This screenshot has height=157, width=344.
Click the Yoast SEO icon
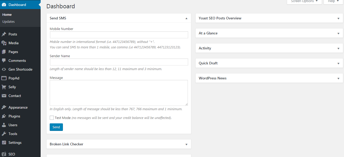(4, 154)
